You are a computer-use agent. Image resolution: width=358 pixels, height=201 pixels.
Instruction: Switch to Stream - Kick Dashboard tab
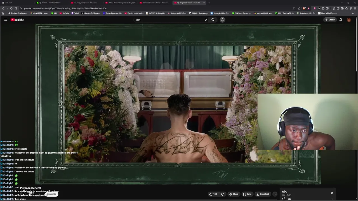click(51, 3)
